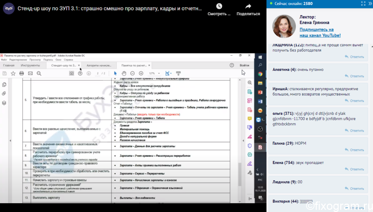Reply to Галина's НОРМ message
373x212 pixels.
tap(354, 150)
